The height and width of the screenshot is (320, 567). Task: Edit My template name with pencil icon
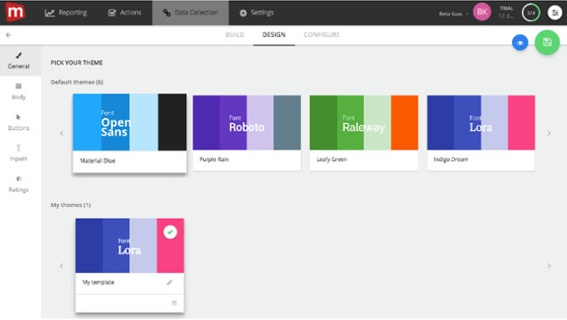(x=169, y=282)
